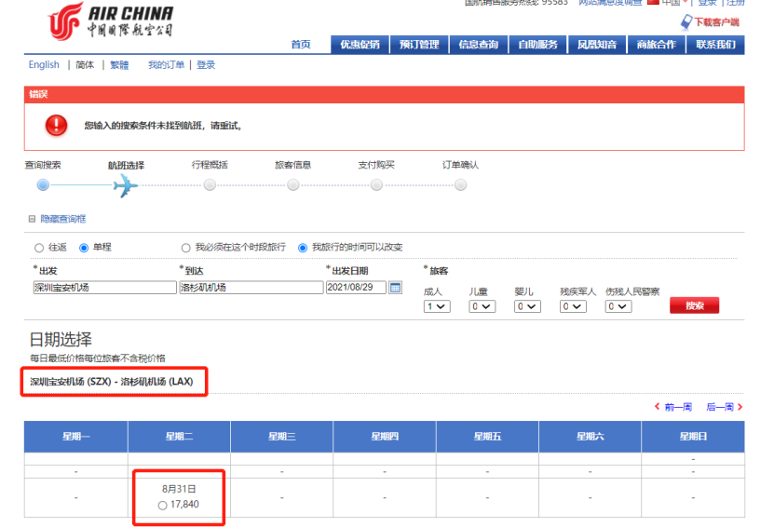The width and height of the screenshot is (774, 527).
Task: Open the calendar date picker icon
Action: (x=395, y=288)
